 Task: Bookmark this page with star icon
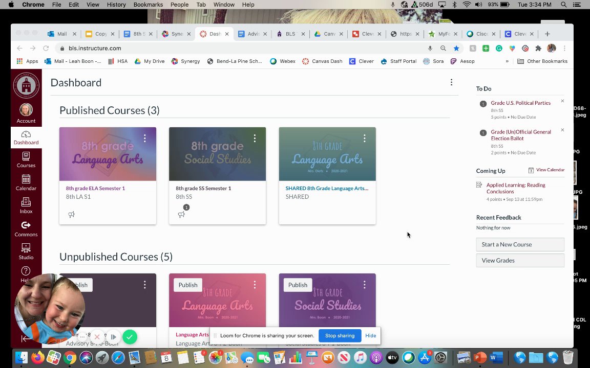pyautogui.click(x=456, y=48)
